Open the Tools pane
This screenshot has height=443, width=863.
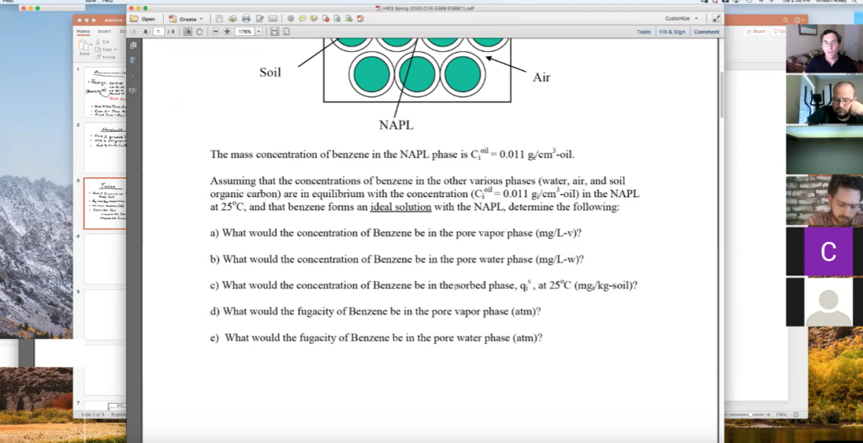643,32
